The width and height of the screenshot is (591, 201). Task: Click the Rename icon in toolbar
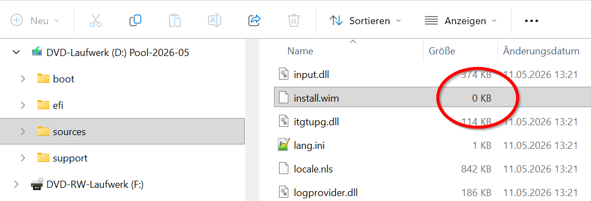coord(215,20)
